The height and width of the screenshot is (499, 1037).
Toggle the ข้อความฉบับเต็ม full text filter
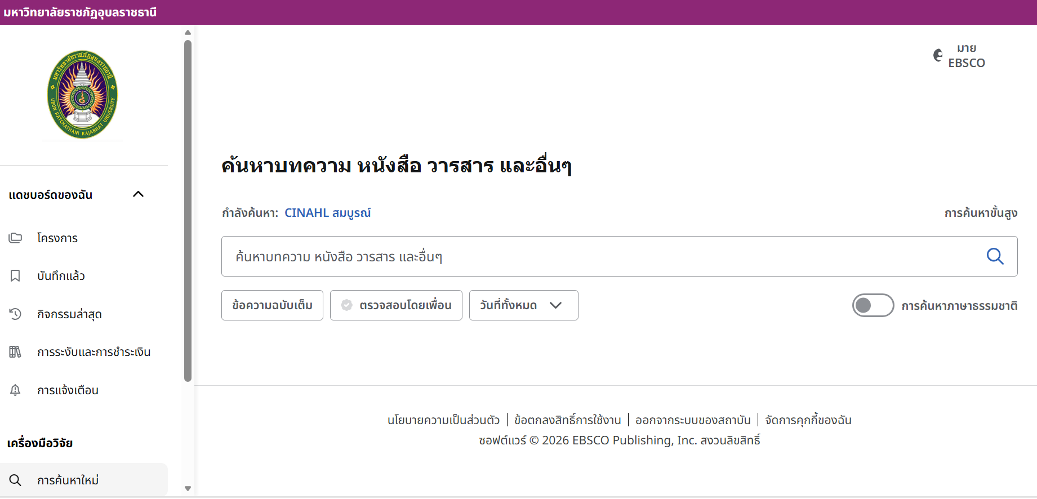pos(272,305)
